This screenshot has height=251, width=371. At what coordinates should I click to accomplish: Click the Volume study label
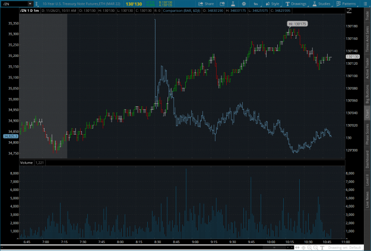(x=26, y=163)
